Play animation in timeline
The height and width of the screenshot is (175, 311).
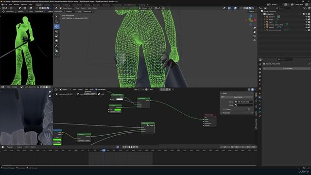(132, 147)
